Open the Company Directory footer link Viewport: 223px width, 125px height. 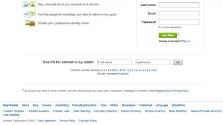(x=106, y=111)
